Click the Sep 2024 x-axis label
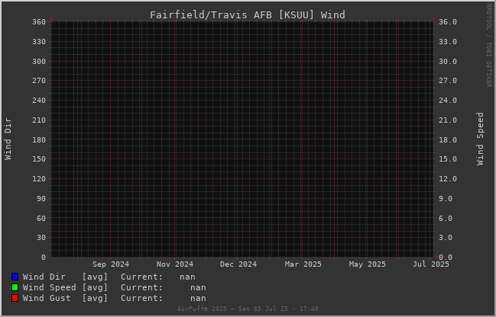This screenshot has width=496, height=317. 111,264
